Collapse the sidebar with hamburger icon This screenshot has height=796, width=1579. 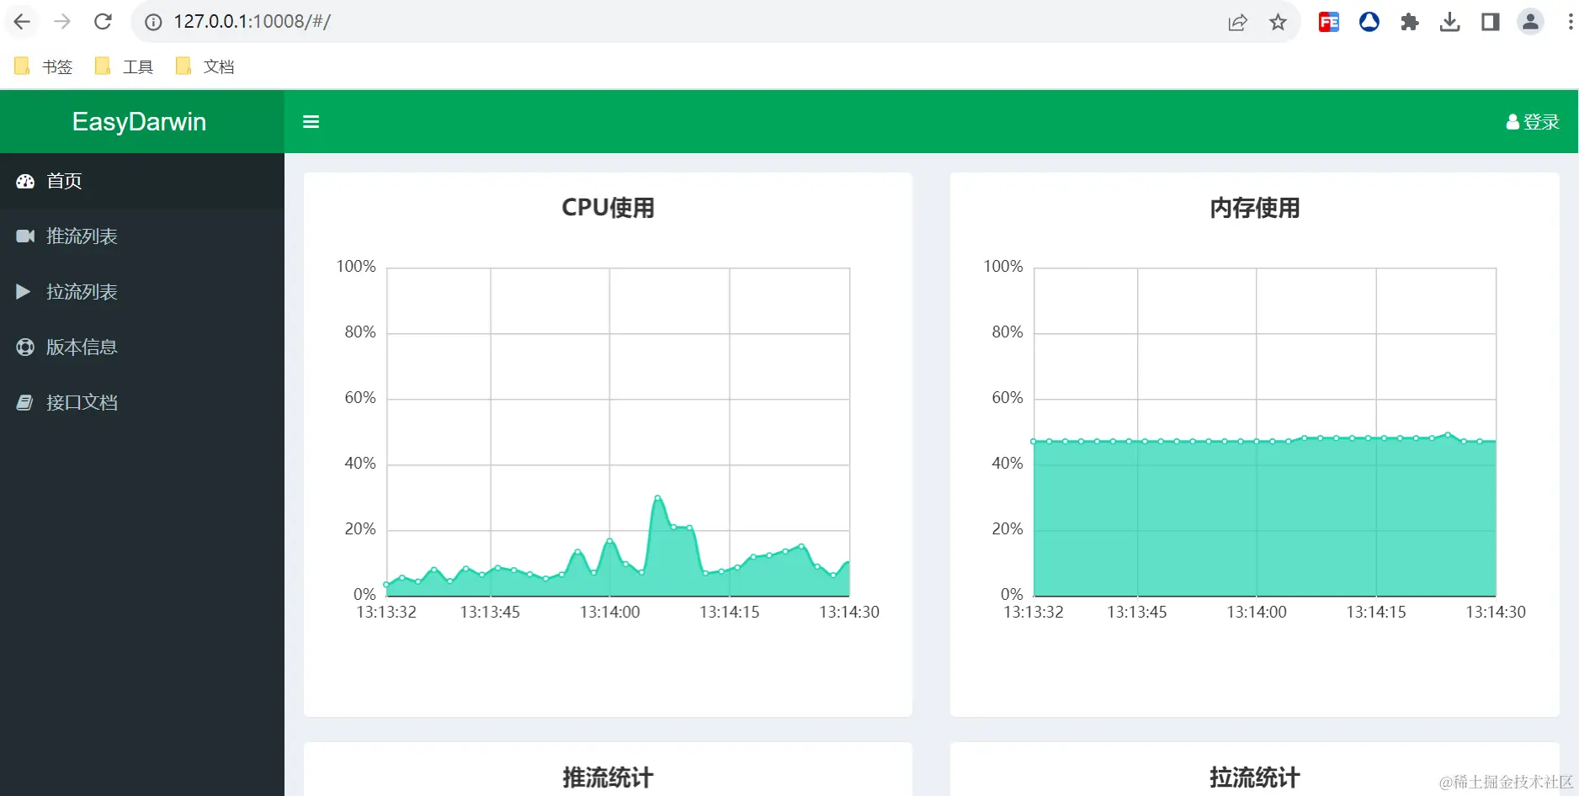point(311,122)
